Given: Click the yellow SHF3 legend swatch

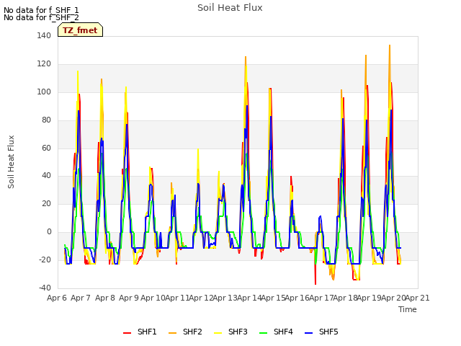Looking at the screenshot, I should (x=218, y=332).
